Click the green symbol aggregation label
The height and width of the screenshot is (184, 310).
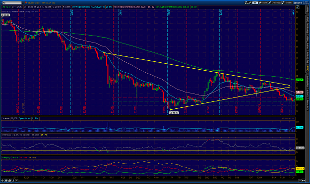tap(6, 7)
